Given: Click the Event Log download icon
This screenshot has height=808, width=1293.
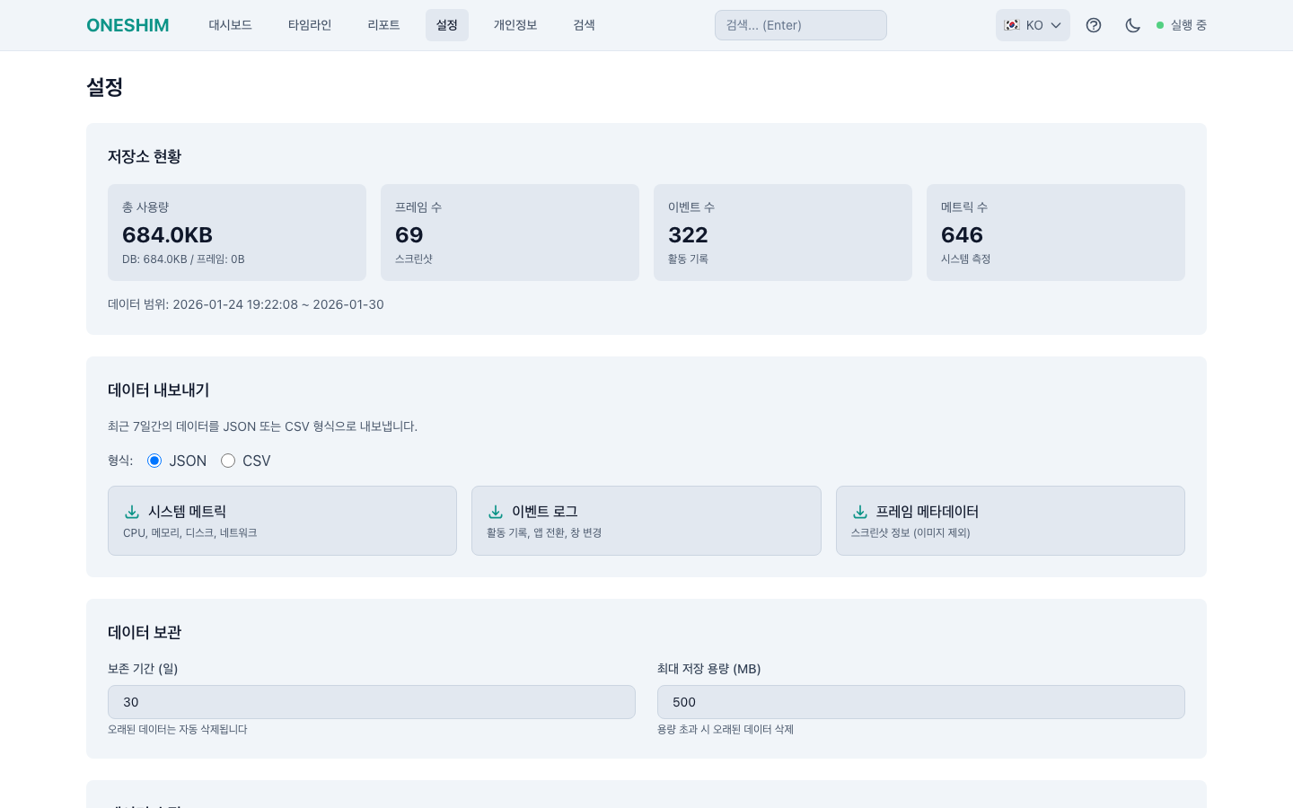Looking at the screenshot, I should point(496,512).
